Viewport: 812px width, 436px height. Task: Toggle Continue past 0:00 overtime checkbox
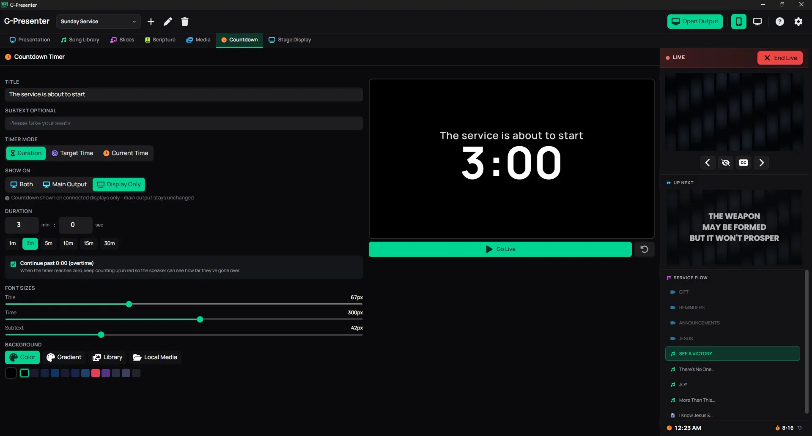13,264
